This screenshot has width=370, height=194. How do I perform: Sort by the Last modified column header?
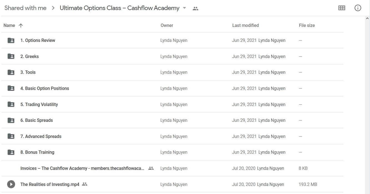pos(245,25)
